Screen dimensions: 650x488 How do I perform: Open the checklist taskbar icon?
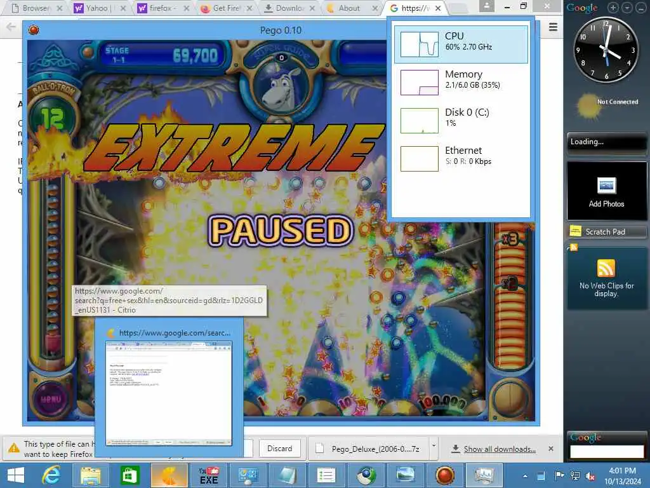(326, 475)
